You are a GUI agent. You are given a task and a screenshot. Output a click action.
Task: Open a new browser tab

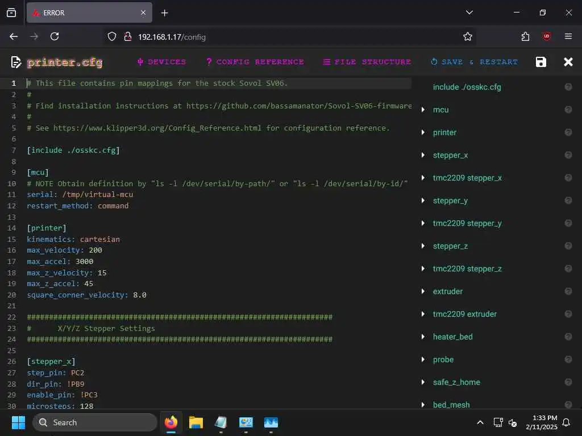point(164,13)
